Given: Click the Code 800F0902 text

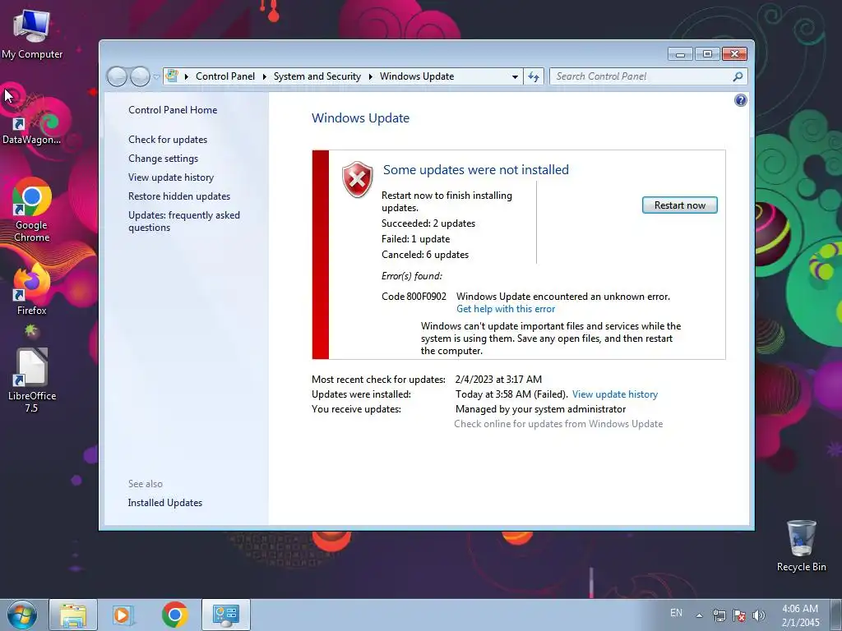Looking at the screenshot, I should (414, 297).
